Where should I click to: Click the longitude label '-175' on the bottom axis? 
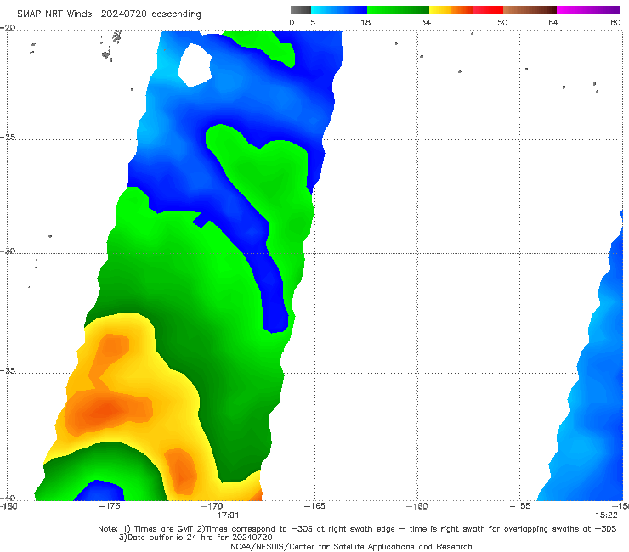(110, 506)
